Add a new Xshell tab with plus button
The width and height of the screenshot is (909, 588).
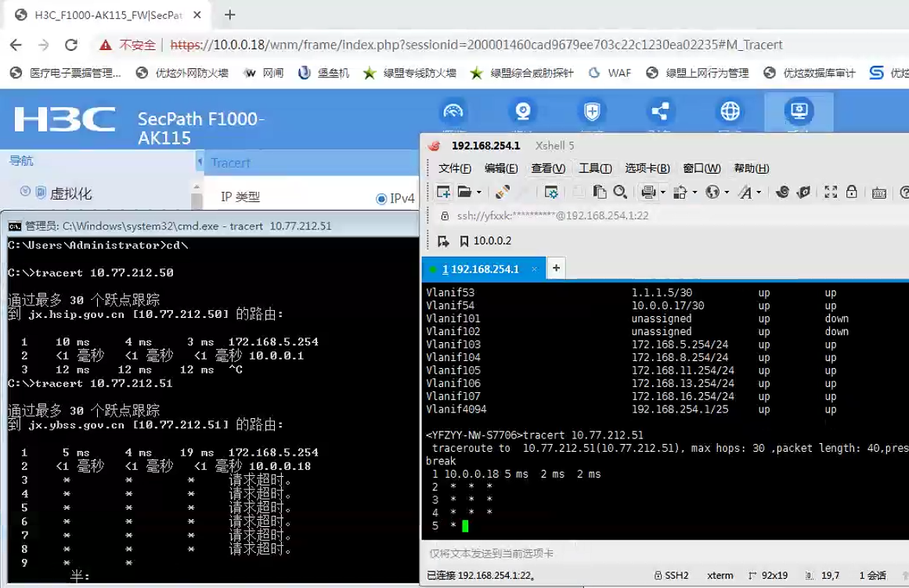[x=556, y=268]
